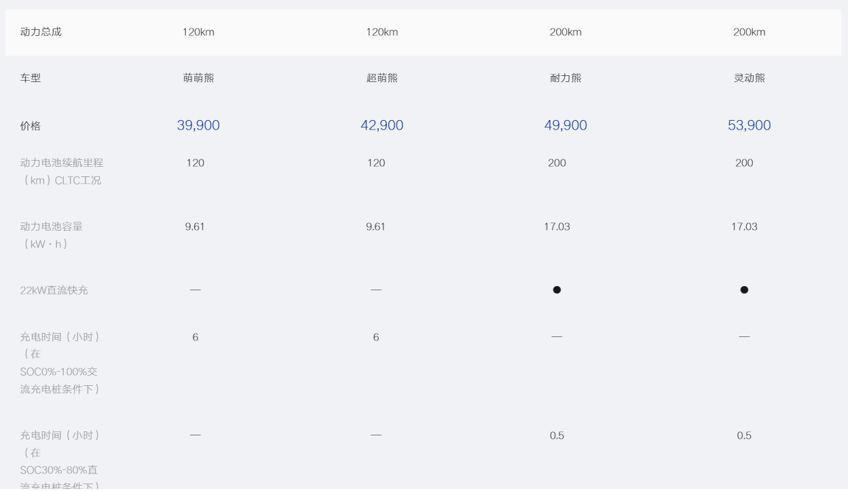Click the 0.5 charging time for 耐力熊
Viewport: 848px width, 491px height.
[x=557, y=435]
